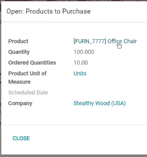147x157 pixels.
Task: Open the dimmed Products menu behind dialog
Action: (67, 0)
